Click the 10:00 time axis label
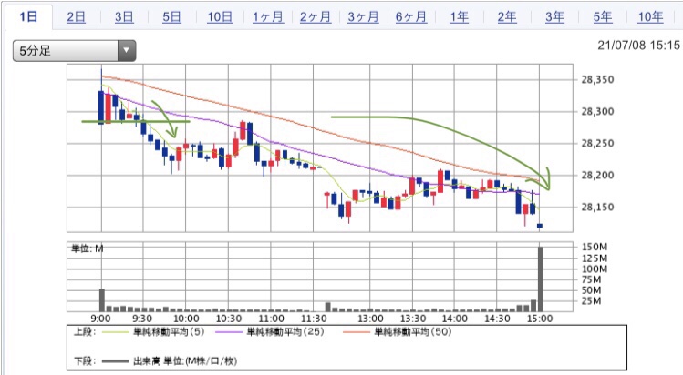The image size is (683, 375). [x=186, y=319]
